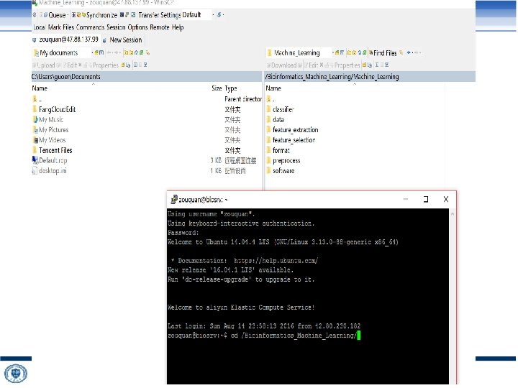The height and width of the screenshot is (388, 518).
Task: Click the local panel new folder icon
Action: [123, 65]
